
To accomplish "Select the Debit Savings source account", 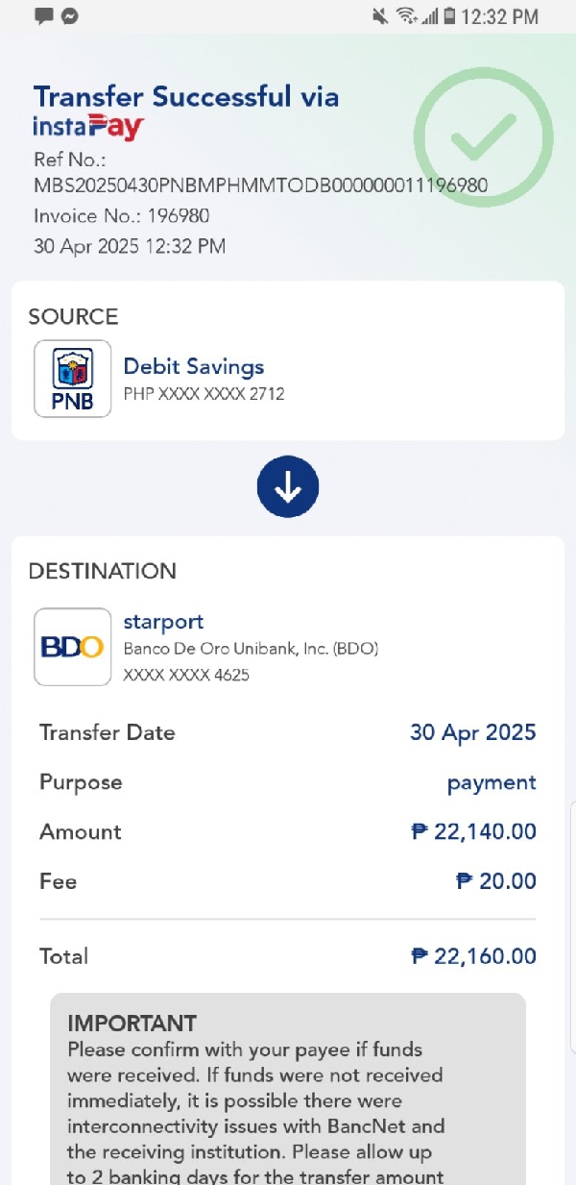I will (x=194, y=366).
